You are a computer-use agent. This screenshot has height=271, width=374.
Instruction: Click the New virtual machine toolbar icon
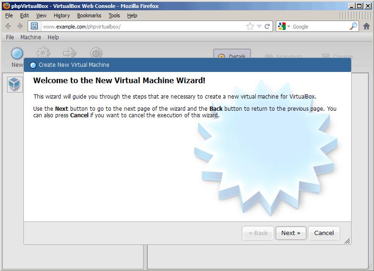(17, 53)
